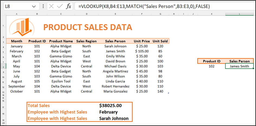
Task: Select the Epsilon Tool product cell
Action: pos(61,81)
